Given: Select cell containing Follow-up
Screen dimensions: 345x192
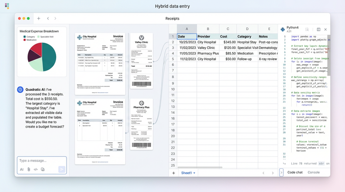Looking at the screenshot, I should click(247, 59).
